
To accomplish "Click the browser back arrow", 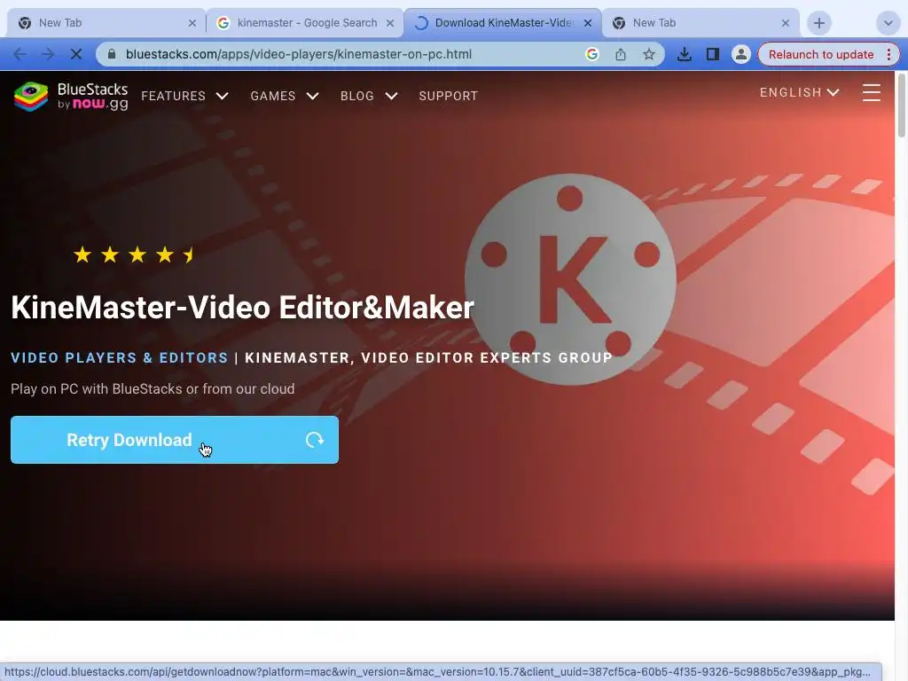I will tap(20, 54).
